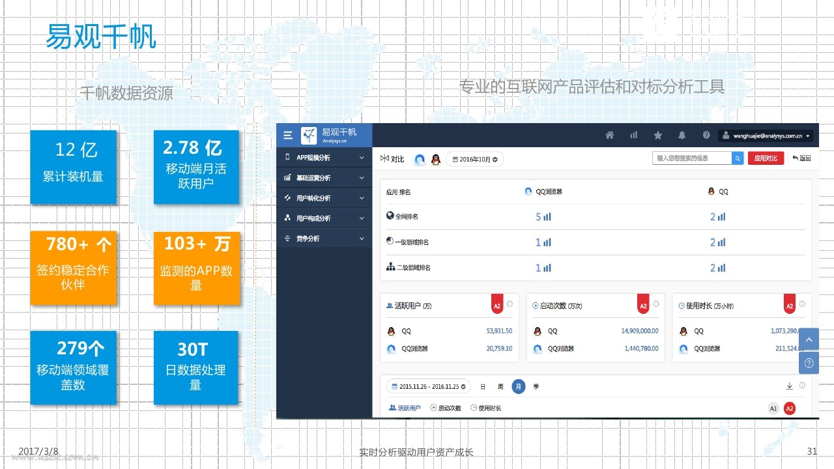Expand 用户转化分析 sidebar menu

coord(324,198)
